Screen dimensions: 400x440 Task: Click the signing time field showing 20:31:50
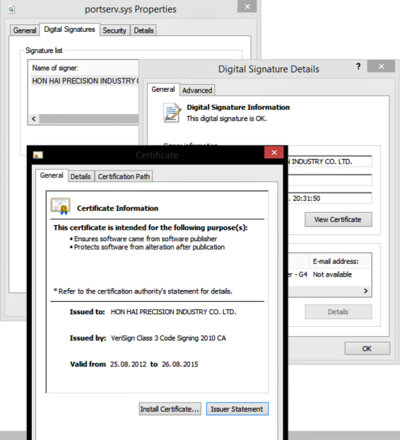pos(329,198)
